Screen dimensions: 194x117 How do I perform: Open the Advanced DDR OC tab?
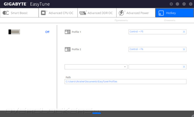[97, 13]
